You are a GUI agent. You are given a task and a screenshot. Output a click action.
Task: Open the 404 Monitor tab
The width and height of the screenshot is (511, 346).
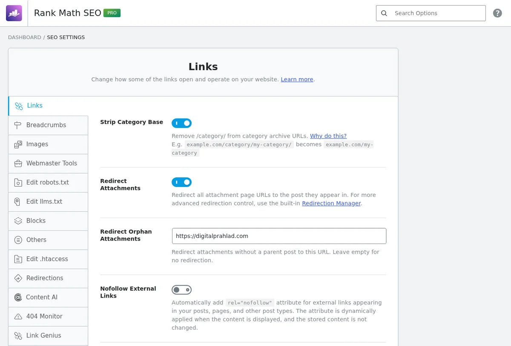point(48,316)
